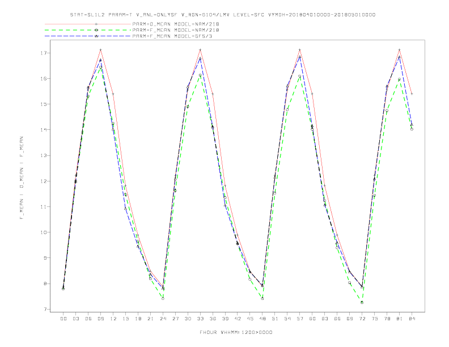449x347 pixels.
Task: Click x-axis tick label 48
Action: [262, 319]
